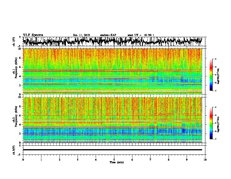Click the ch.2 colorbar log(PSD) label
Image resolution: width=231 pixels, height=179 pixels.
click(x=218, y=124)
